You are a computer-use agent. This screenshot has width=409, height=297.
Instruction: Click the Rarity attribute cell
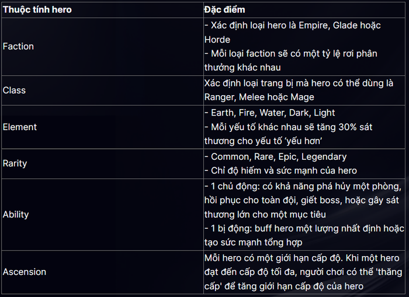pos(15,163)
